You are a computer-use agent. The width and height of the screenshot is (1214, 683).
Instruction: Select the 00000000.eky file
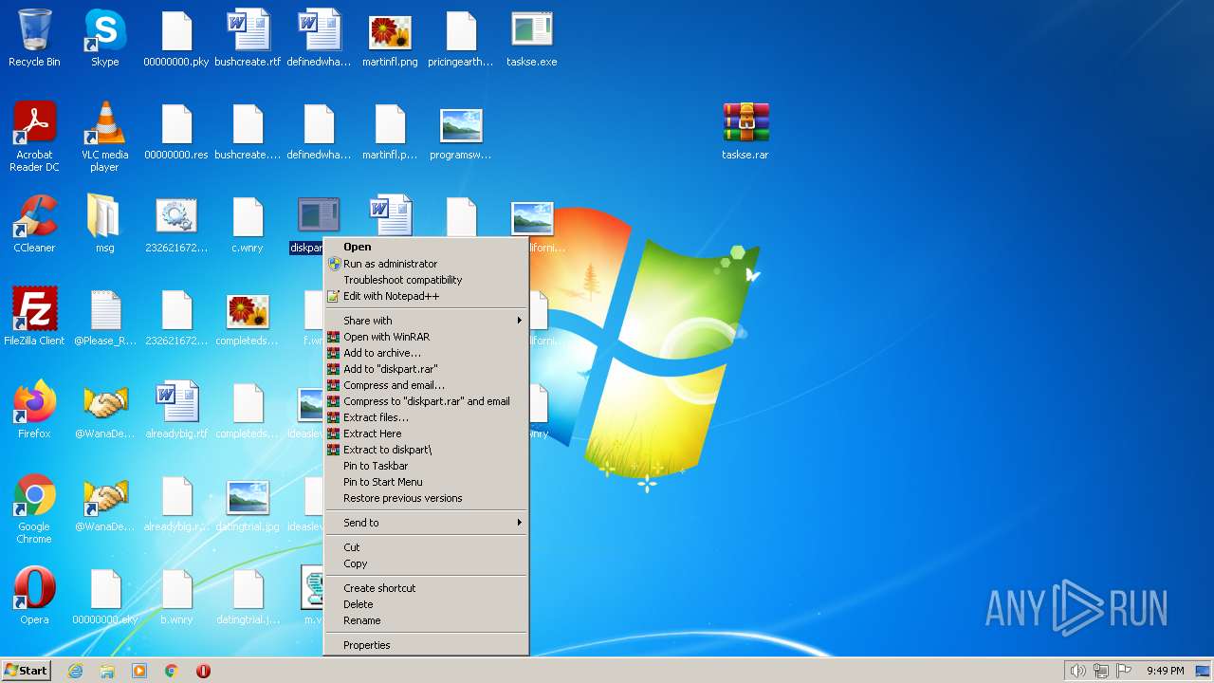105,596
